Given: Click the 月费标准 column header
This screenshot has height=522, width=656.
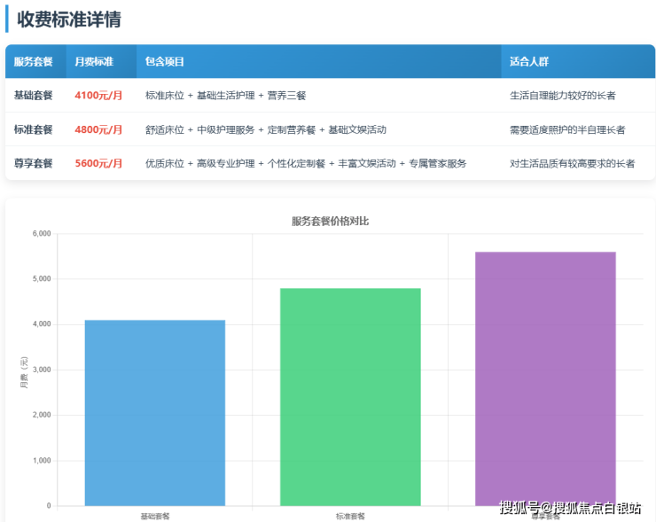Looking at the screenshot, I should click(x=94, y=62).
